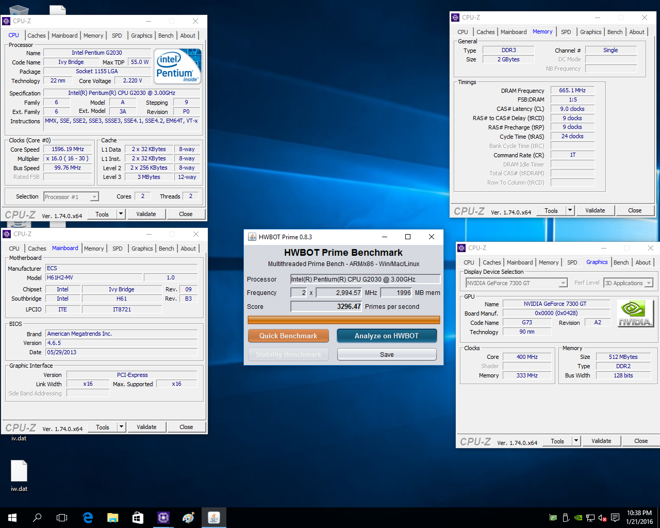
Task: Click the CPU-Z Memory window title icon
Action: point(455,18)
